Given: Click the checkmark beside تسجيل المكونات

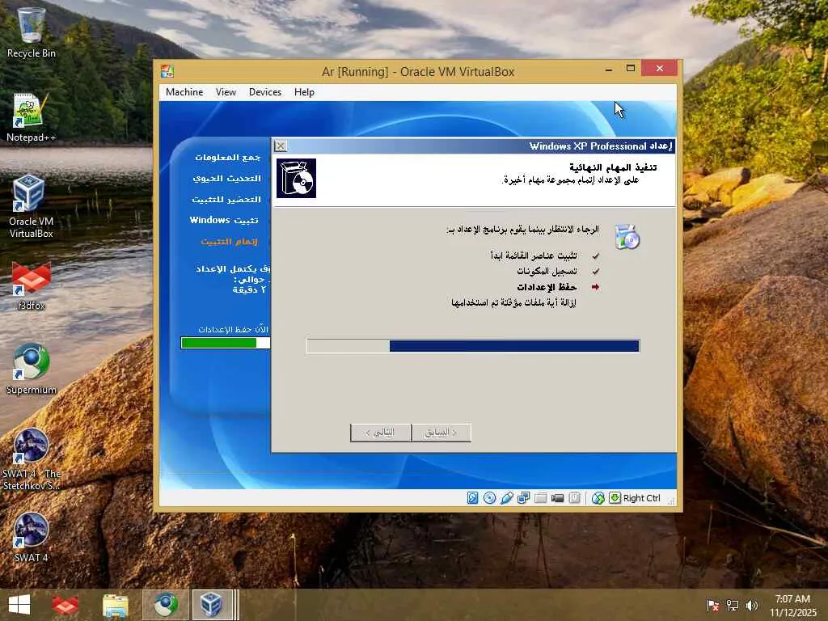Looking at the screenshot, I should pyautogui.click(x=596, y=272).
